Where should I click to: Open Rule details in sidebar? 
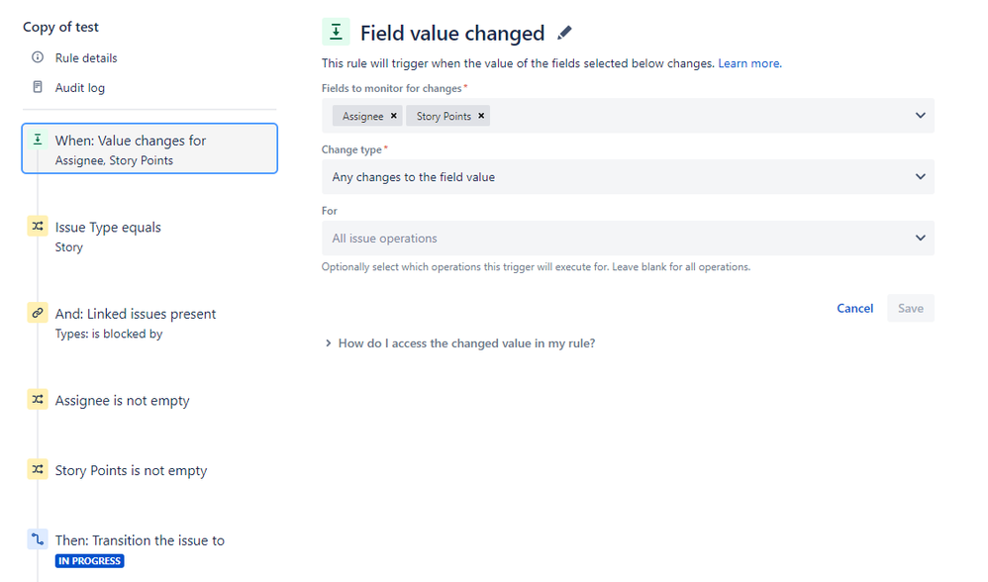click(86, 58)
